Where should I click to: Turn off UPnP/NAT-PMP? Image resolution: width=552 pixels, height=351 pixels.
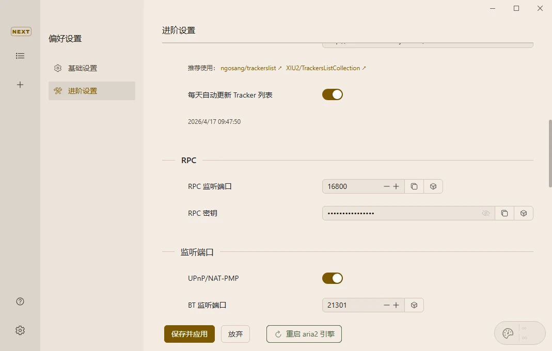pyautogui.click(x=332, y=278)
